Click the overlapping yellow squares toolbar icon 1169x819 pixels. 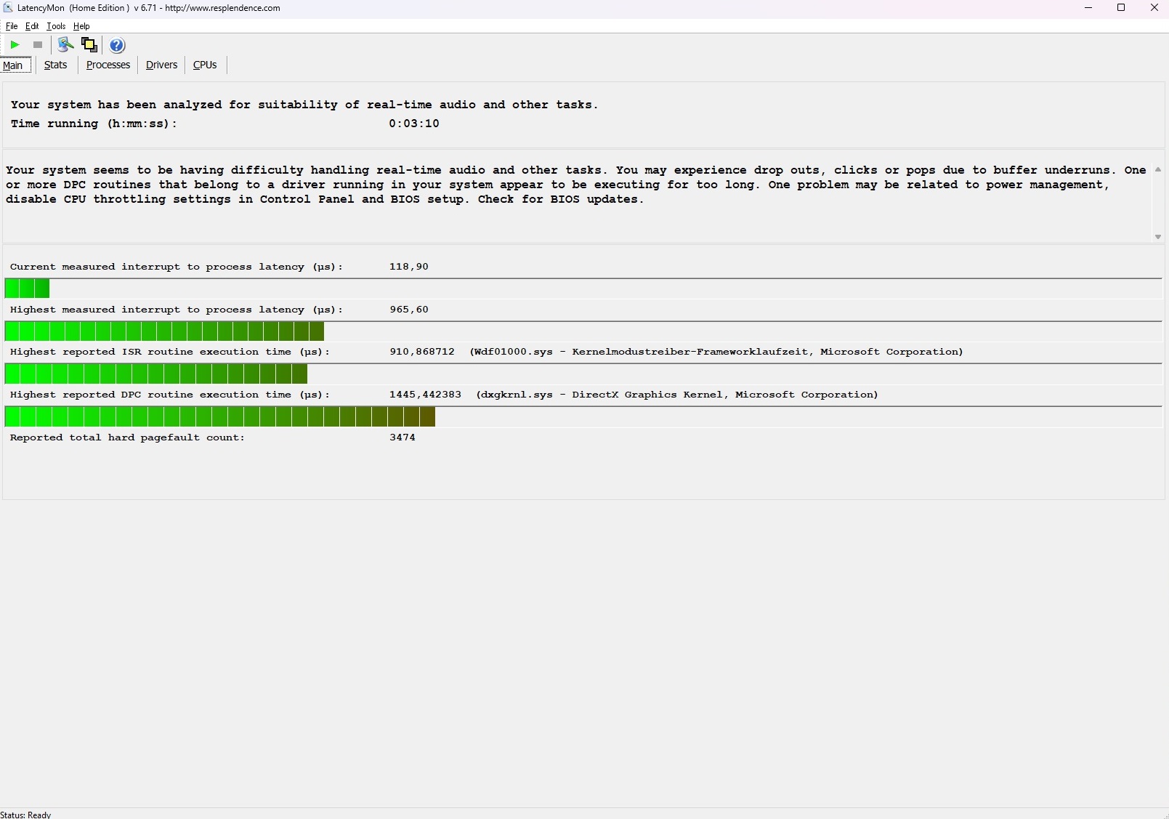(x=89, y=45)
